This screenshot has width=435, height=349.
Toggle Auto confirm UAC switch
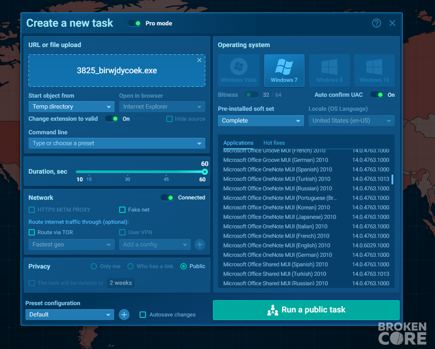tap(377, 95)
